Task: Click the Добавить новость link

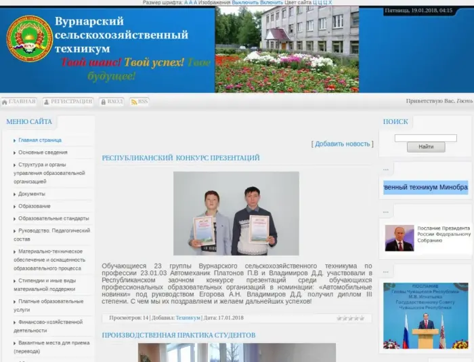Action: click(342, 144)
